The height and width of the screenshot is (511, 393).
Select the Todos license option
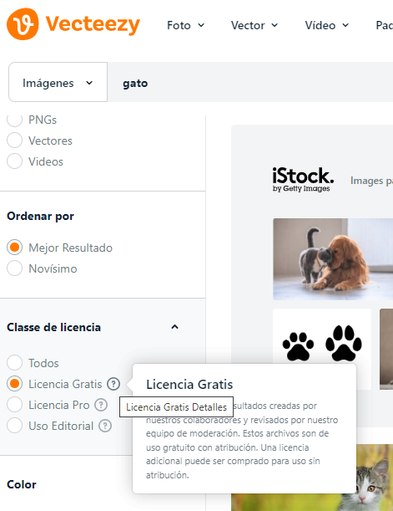tap(15, 363)
